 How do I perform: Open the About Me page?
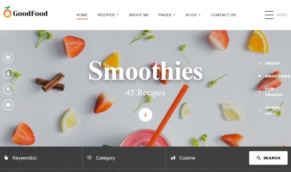139,15
